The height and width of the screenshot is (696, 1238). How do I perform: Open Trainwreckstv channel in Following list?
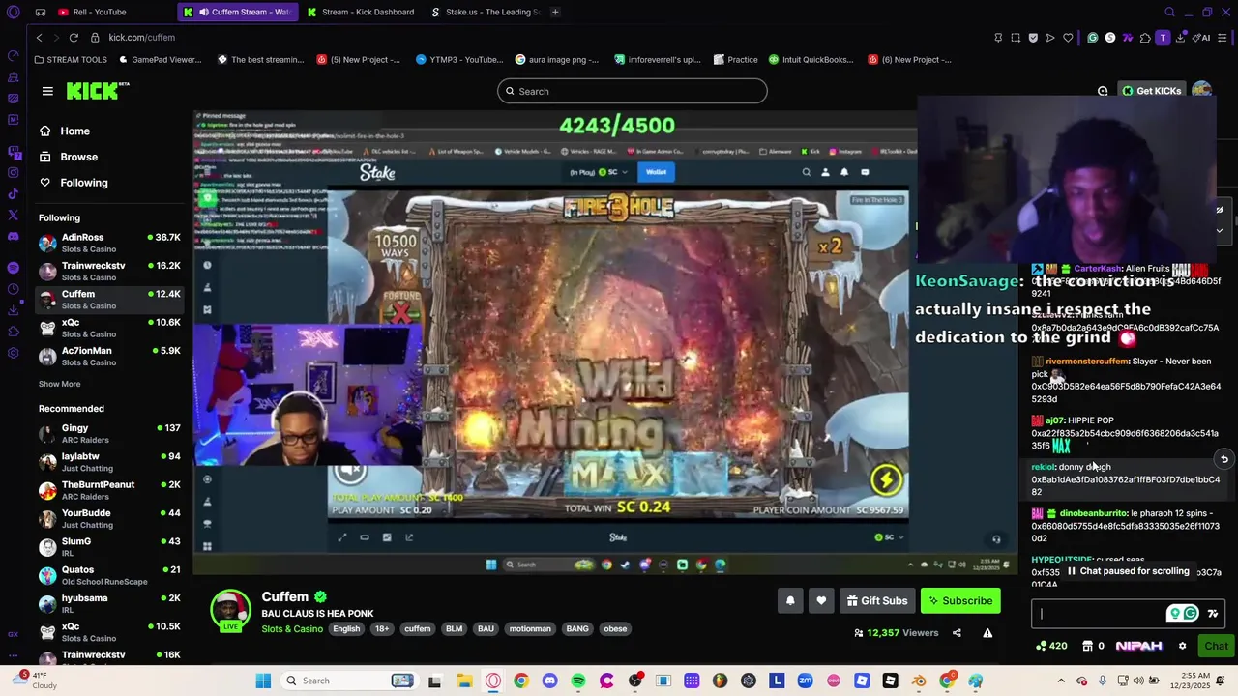point(109,271)
